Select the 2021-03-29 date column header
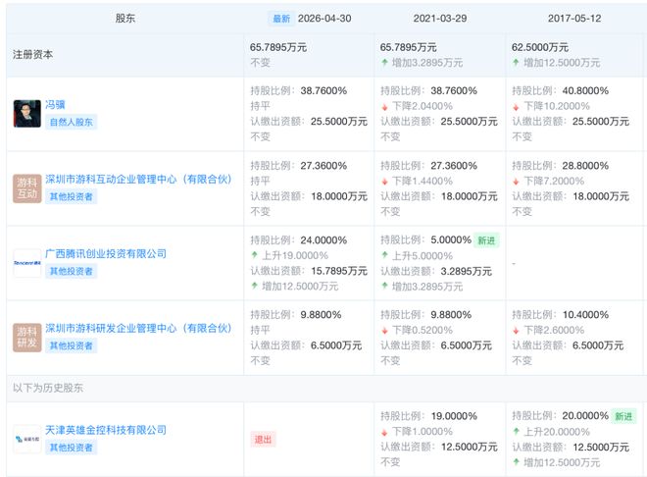This screenshot has width=647, height=477. pos(440,19)
